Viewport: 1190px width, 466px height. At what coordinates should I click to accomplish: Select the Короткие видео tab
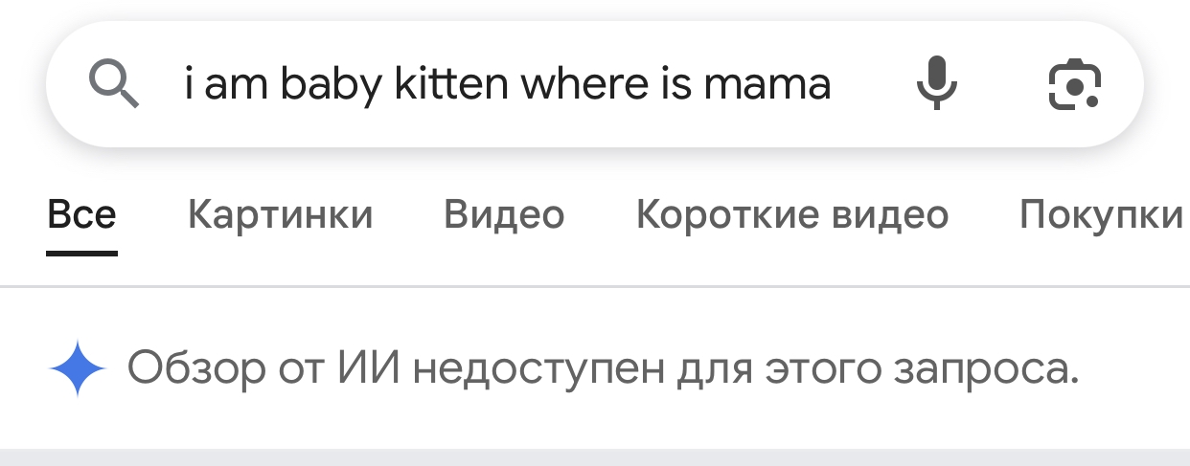pyautogui.click(x=791, y=214)
